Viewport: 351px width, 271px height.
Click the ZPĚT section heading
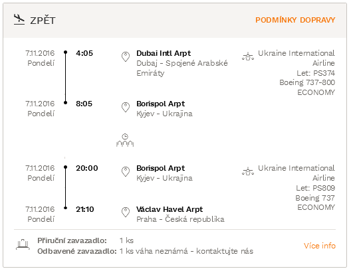pos(43,21)
